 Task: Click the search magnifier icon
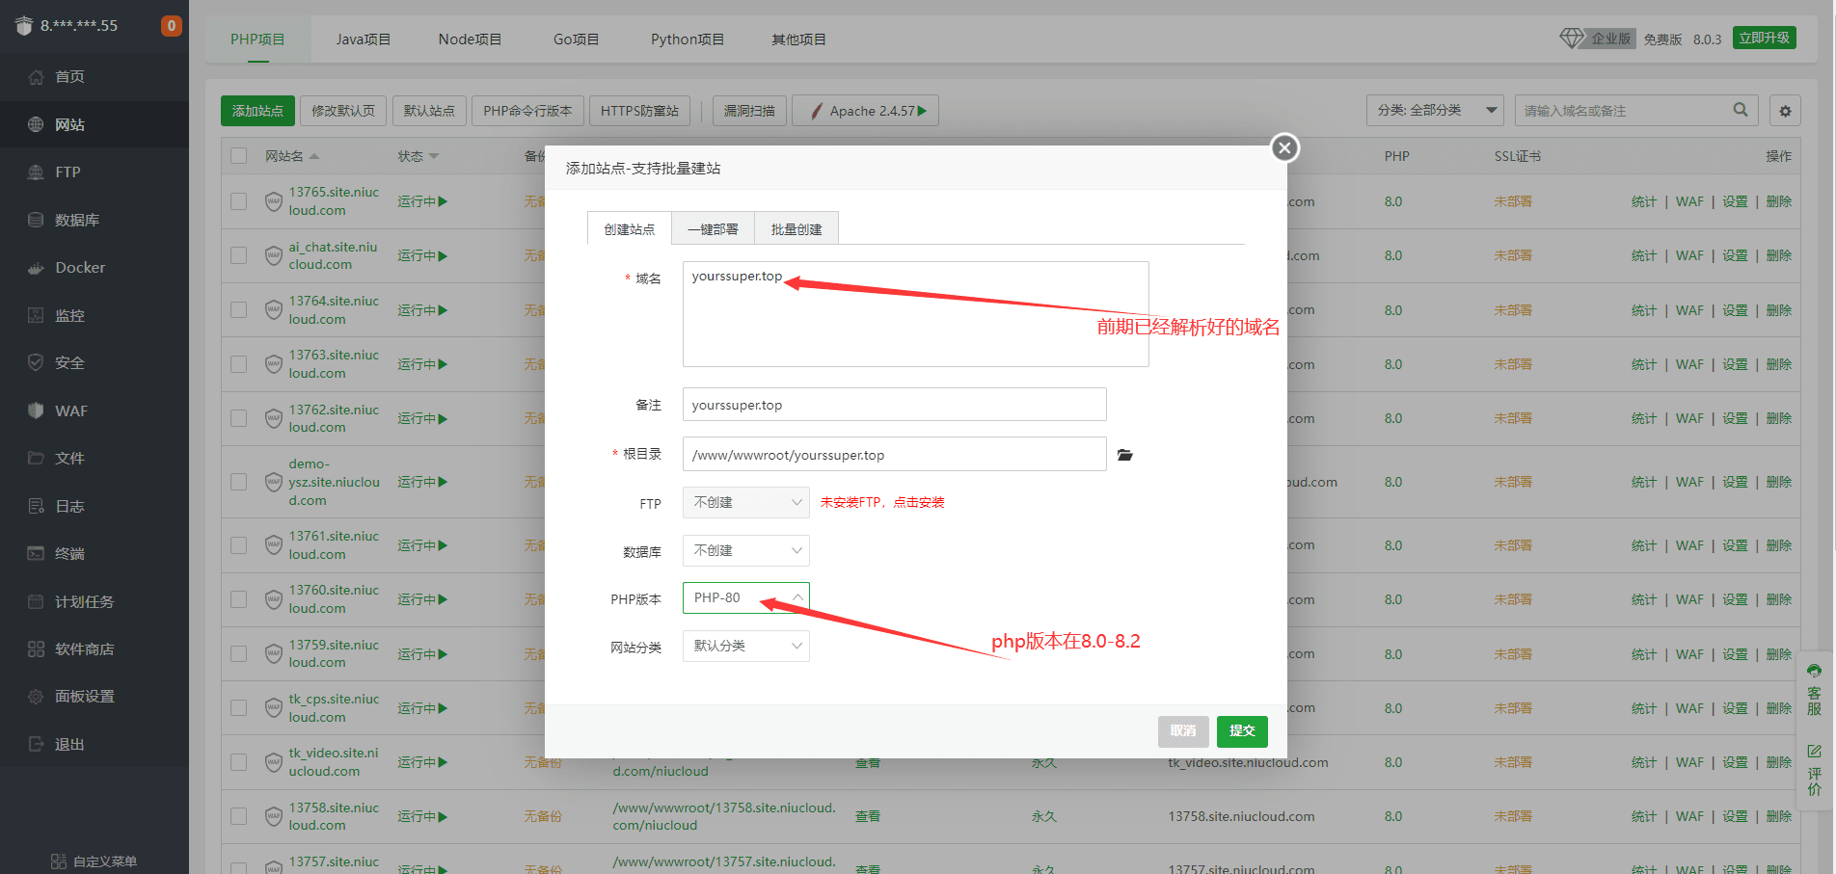click(1740, 110)
